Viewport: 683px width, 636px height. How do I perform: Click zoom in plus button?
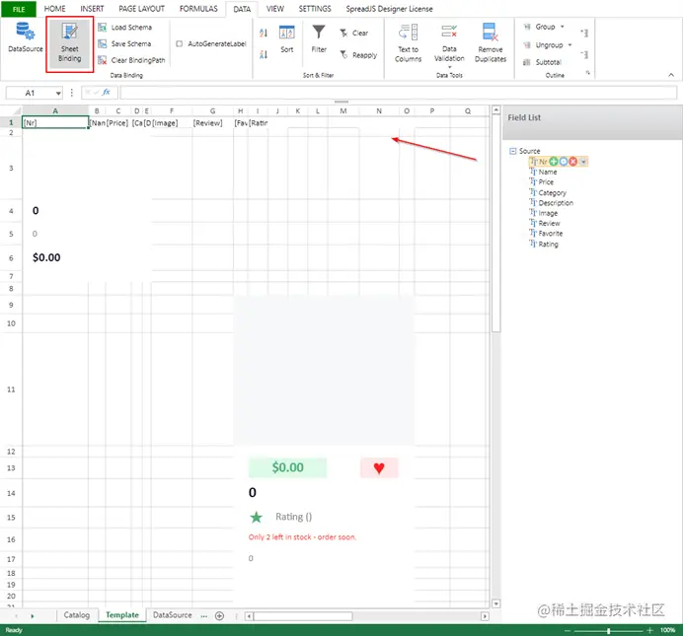(649, 630)
